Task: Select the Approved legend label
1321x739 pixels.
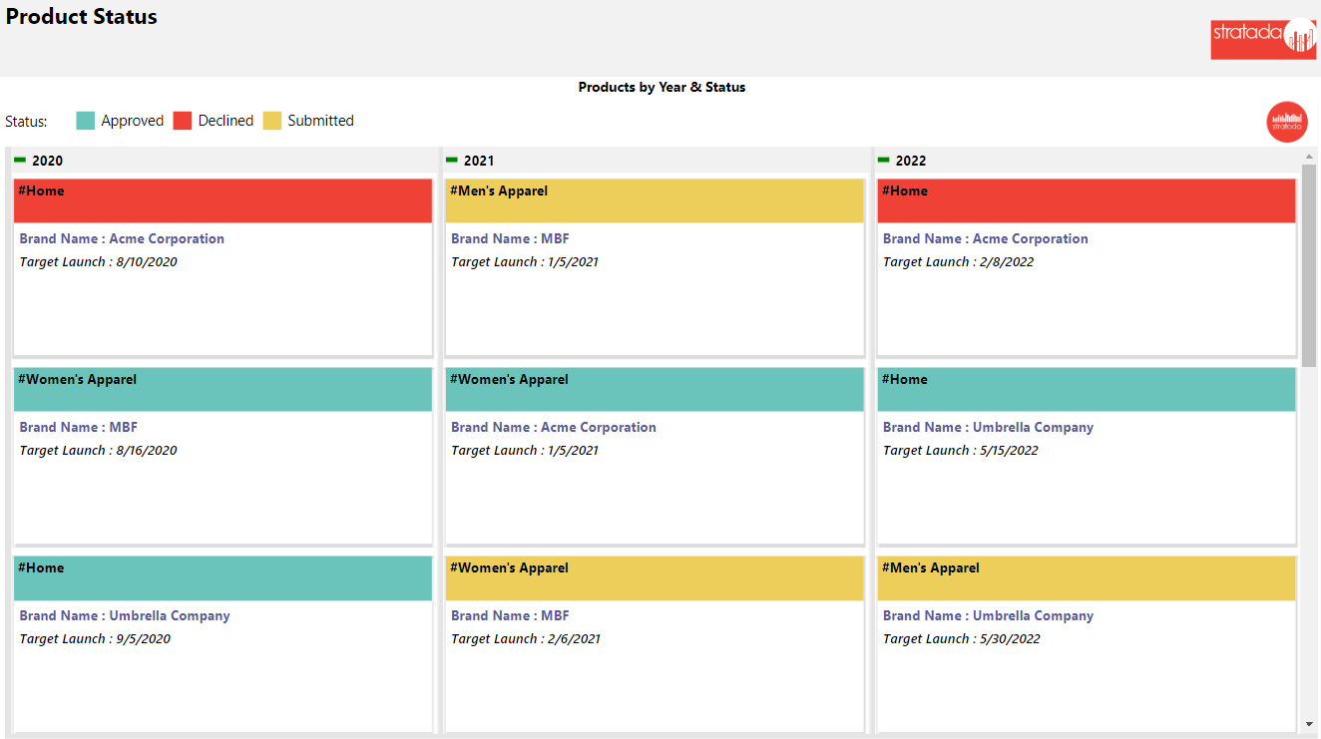Action: [x=133, y=121]
